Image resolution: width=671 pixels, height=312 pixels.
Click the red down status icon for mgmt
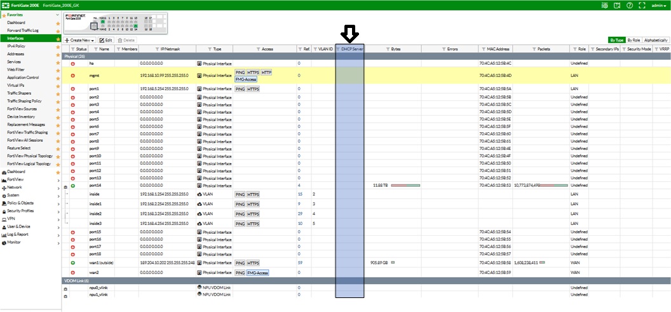click(x=72, y=76)
